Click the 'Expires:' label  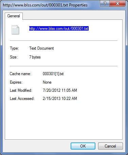(x=16, y=82)
